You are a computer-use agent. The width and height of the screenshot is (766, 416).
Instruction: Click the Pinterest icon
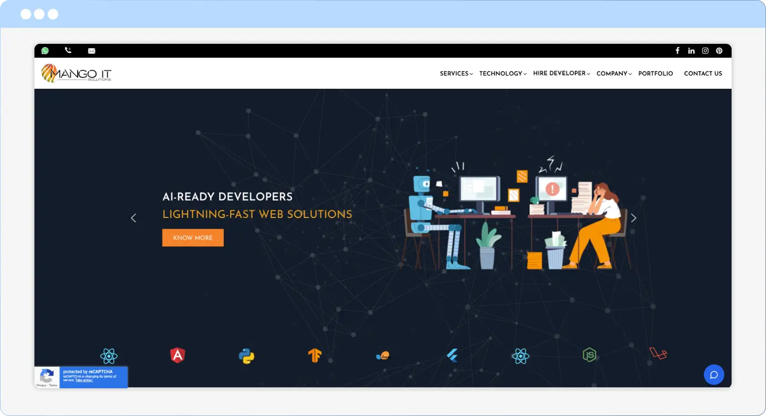coord(719,50)
